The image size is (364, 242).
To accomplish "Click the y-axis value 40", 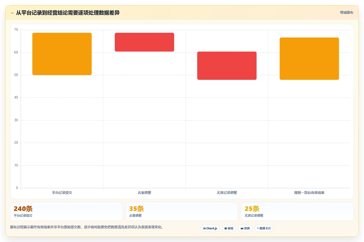I will pos(16,97).
